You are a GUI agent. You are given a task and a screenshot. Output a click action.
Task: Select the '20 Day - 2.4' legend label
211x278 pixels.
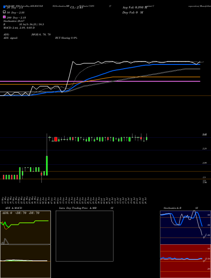coord(15,8)
